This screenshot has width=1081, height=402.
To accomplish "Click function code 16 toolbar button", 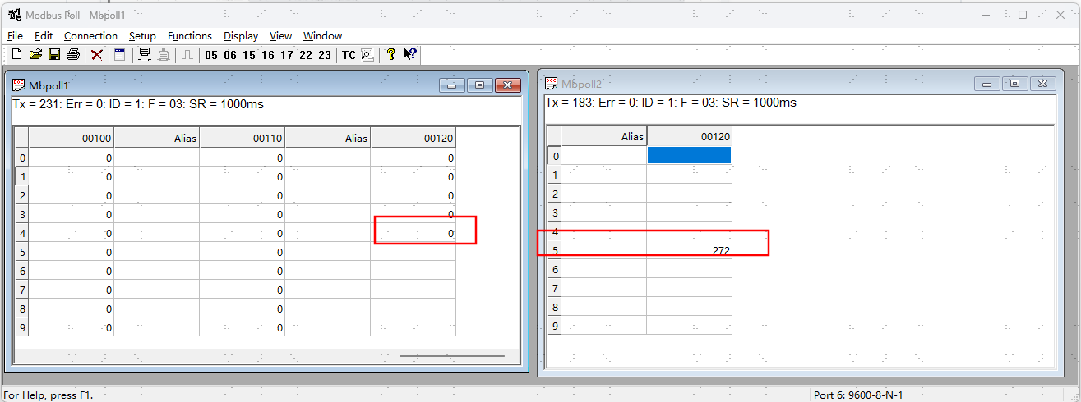I will tap(268, 55).
